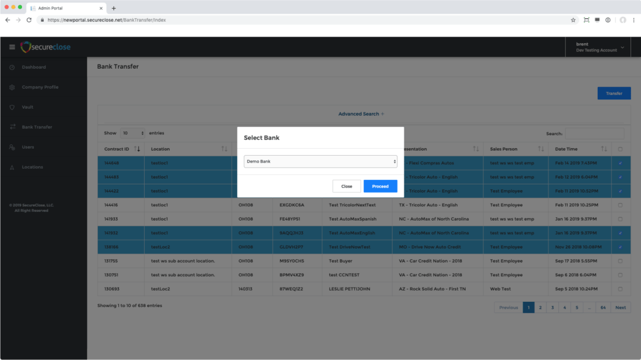The height and width of the screenshot is (360, 641).
Task: Check the checkbox for contract 144416
Action: 620,205
